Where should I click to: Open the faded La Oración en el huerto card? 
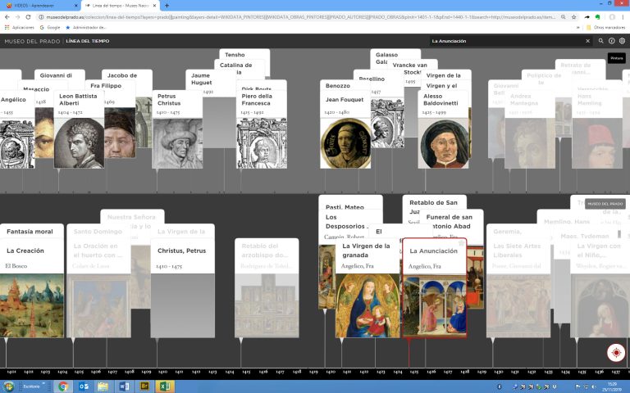pyautogui.click(x=98, y=288)
